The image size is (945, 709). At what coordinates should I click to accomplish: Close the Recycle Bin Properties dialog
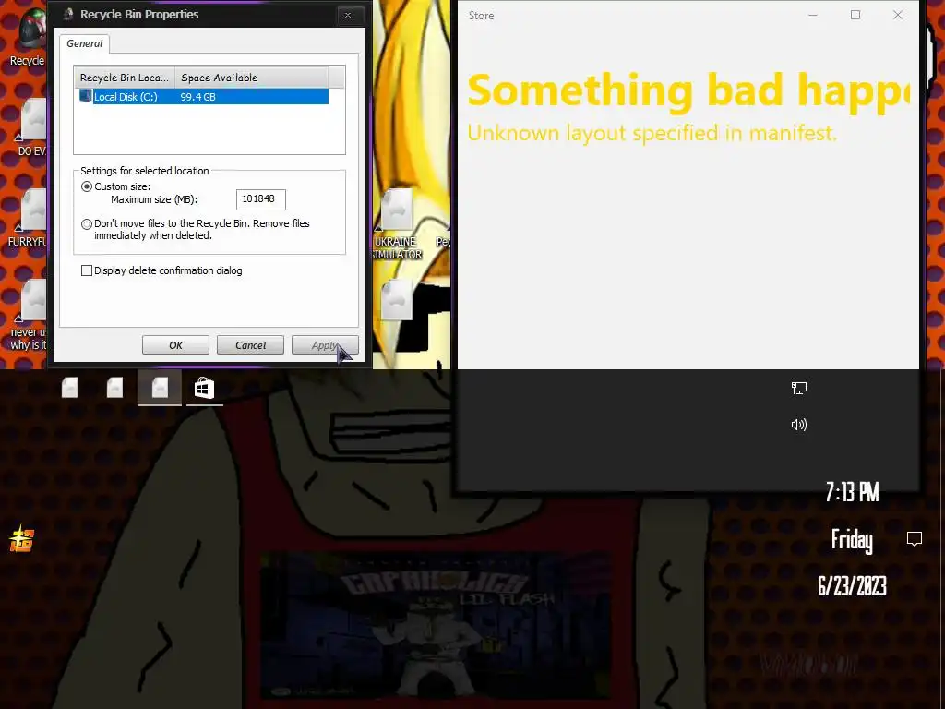pos(348,15)
